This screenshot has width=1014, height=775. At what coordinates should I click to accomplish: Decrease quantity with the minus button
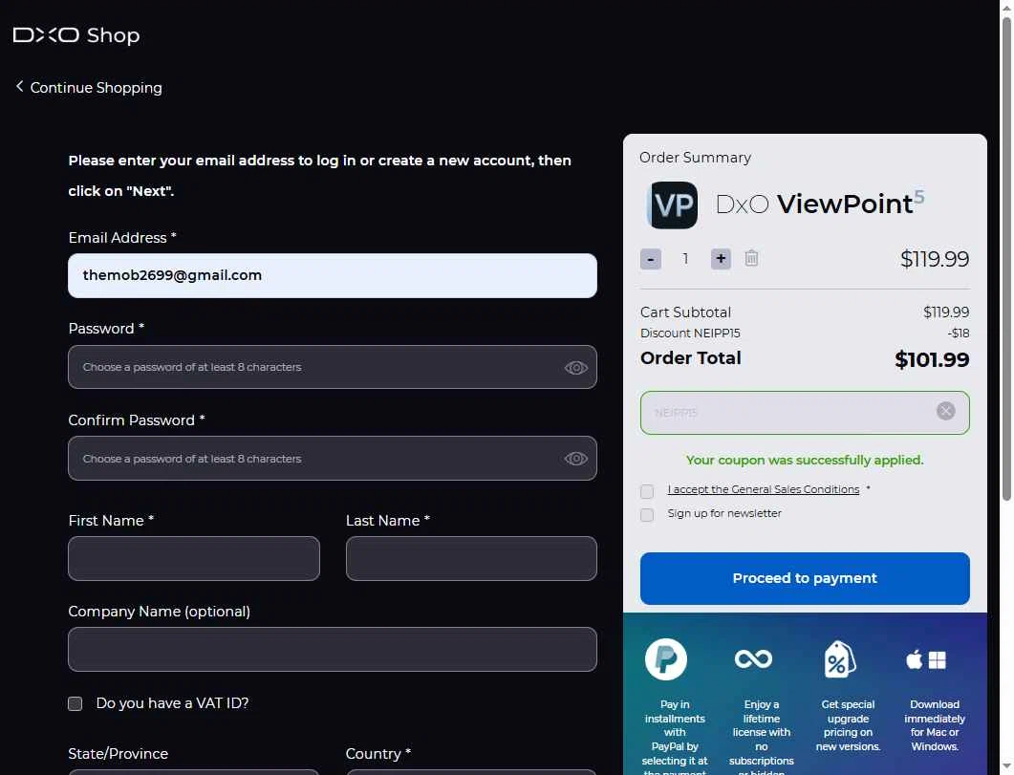coord(651,259)
